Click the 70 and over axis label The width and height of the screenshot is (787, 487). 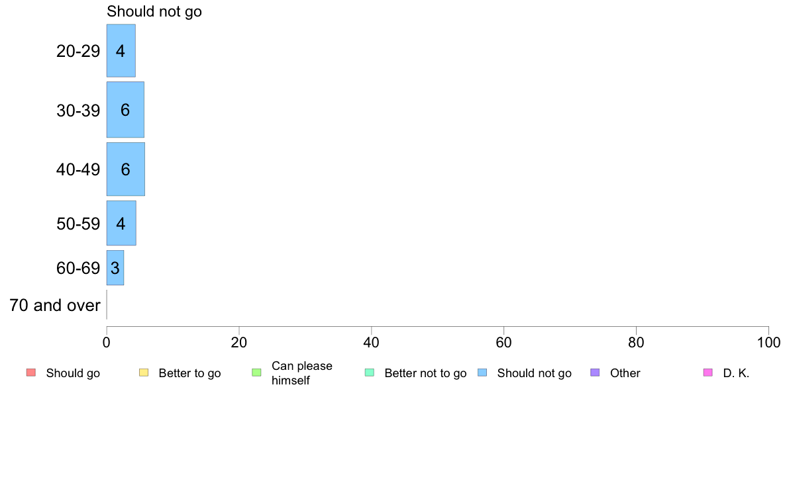(55, 305)
